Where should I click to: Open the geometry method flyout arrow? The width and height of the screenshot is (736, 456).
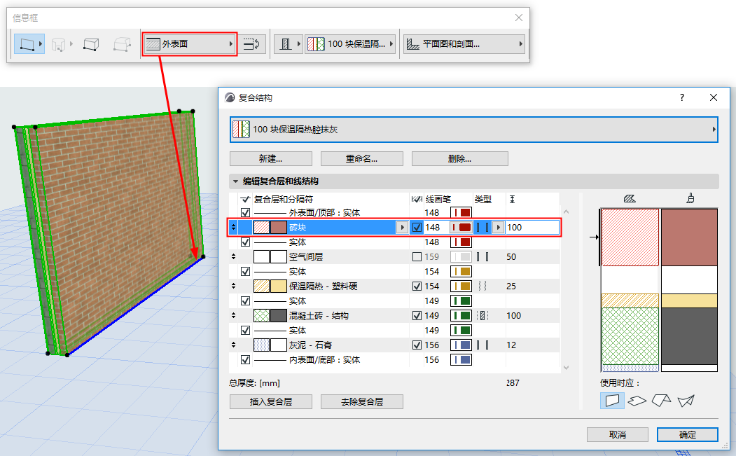(x=41, y=44)
